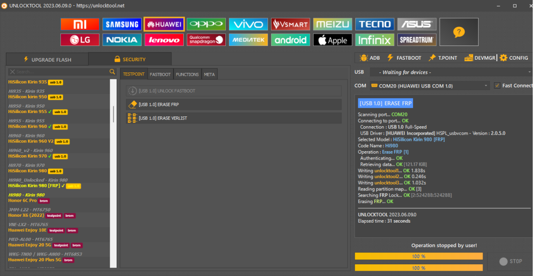Select Honor X6 (2022) model
Image resolution: width=539 pixels, height=276 pixels.
[26, 215]
